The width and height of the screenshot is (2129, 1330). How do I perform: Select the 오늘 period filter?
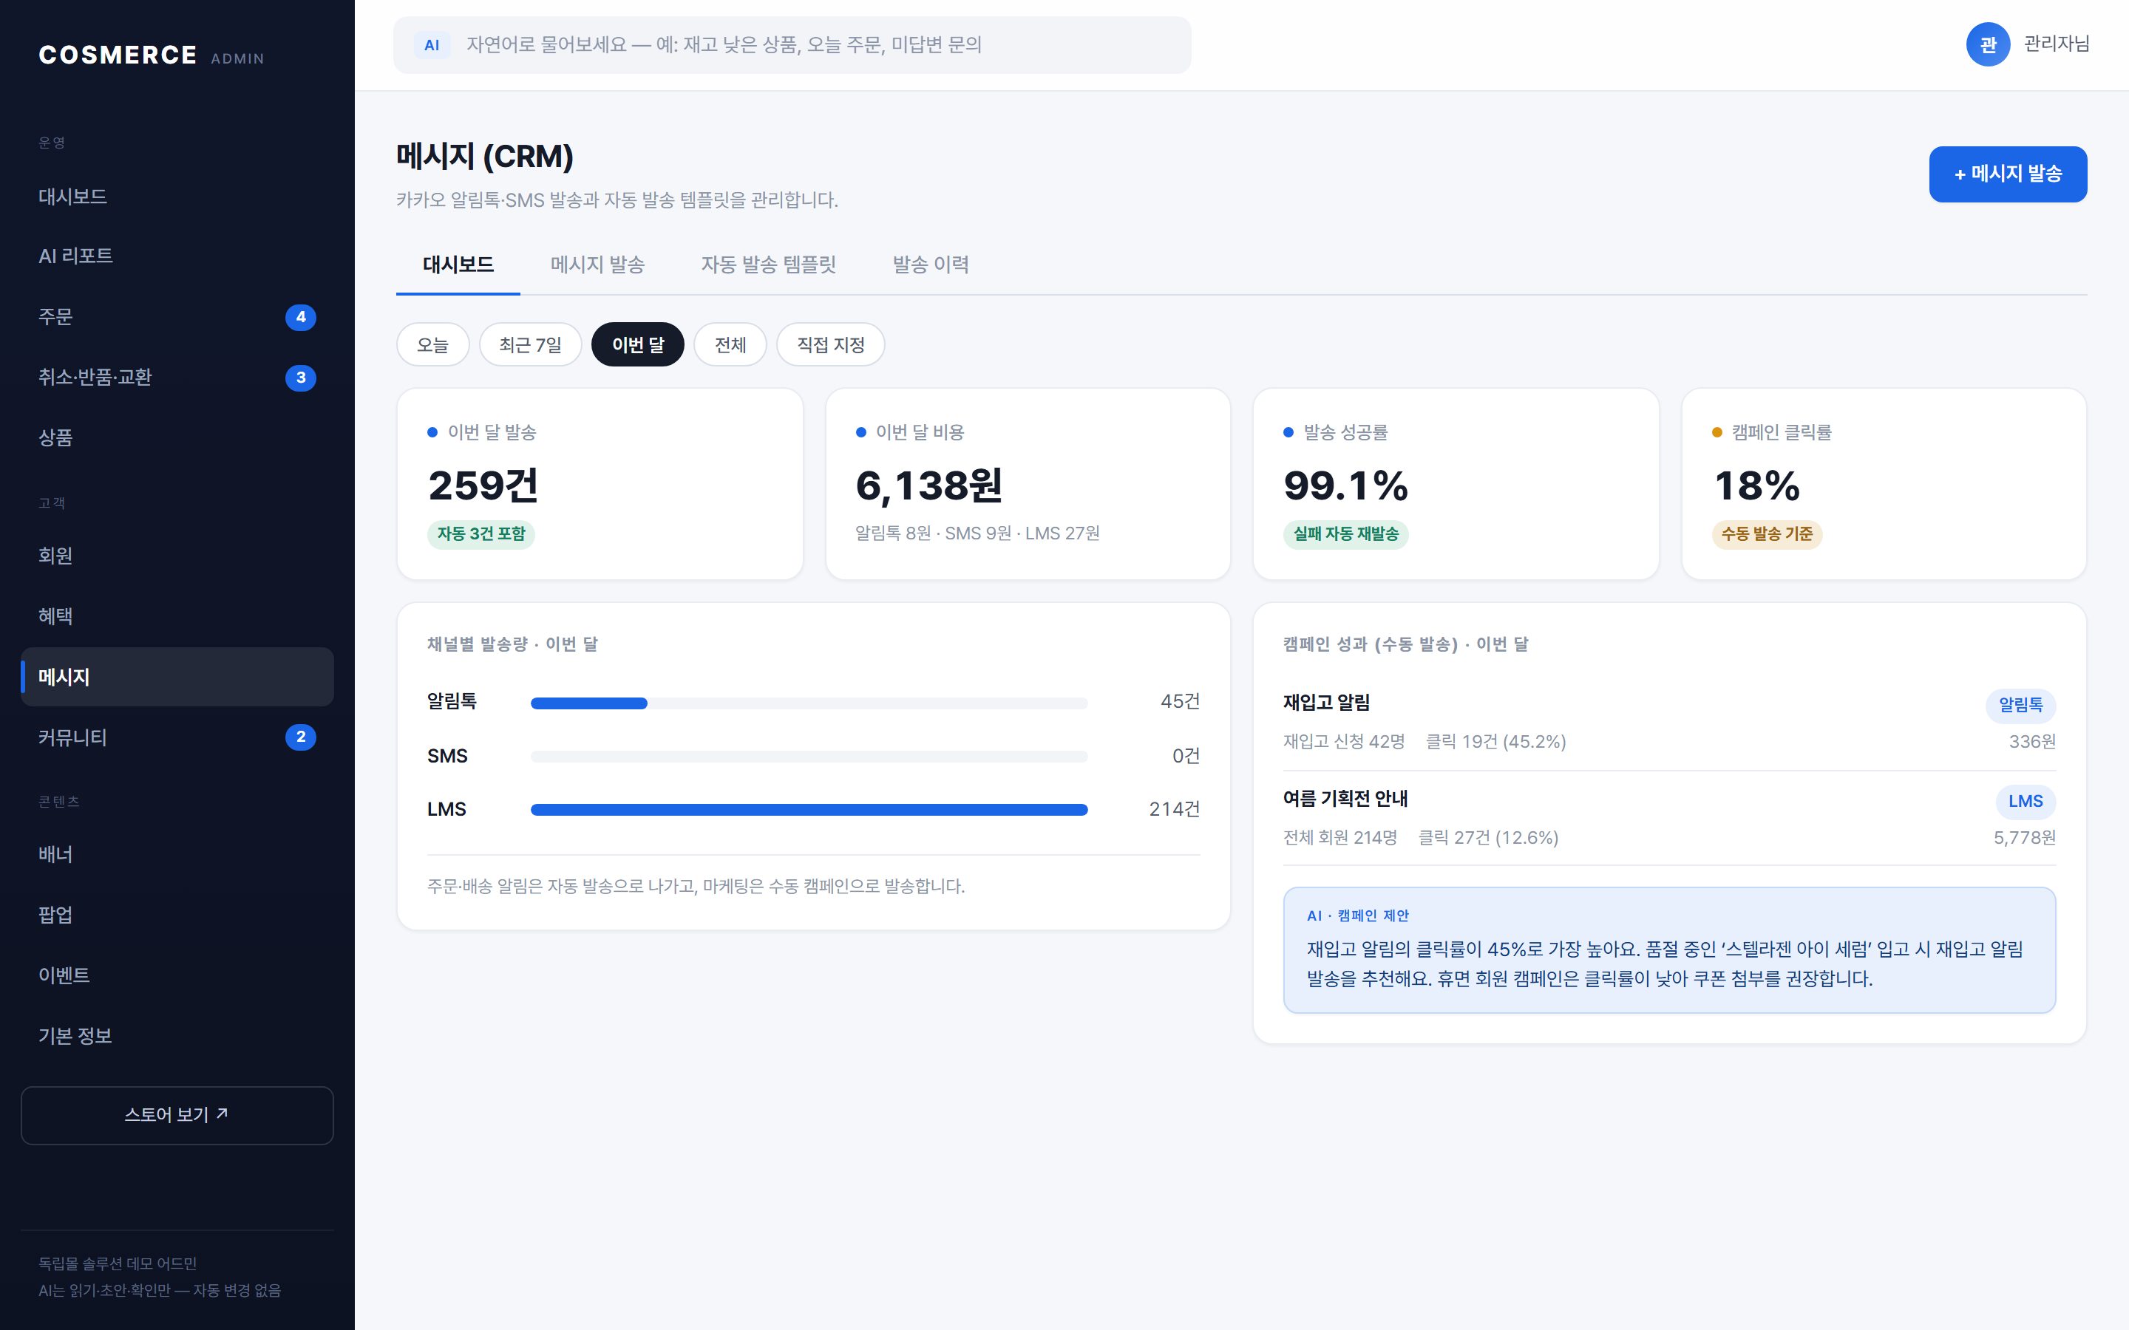coord(433,345)
